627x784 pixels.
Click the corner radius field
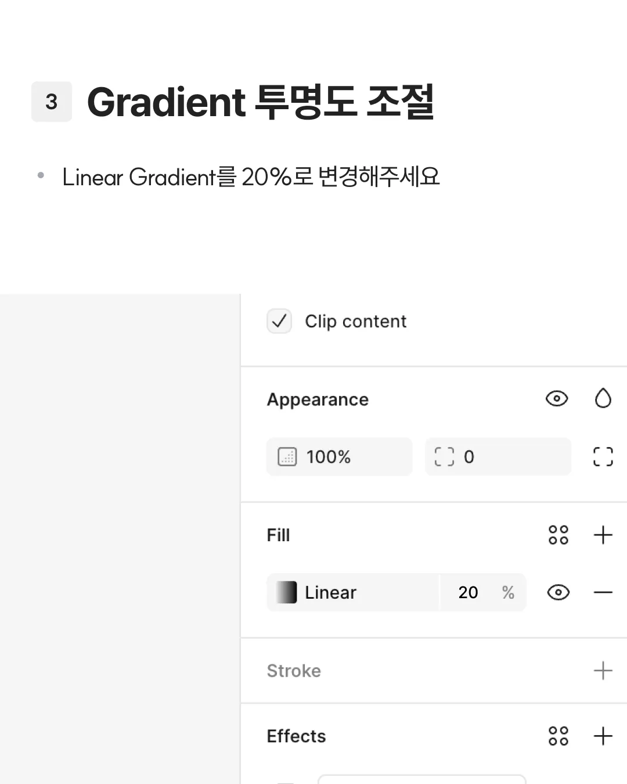click(x=498, y=457)
